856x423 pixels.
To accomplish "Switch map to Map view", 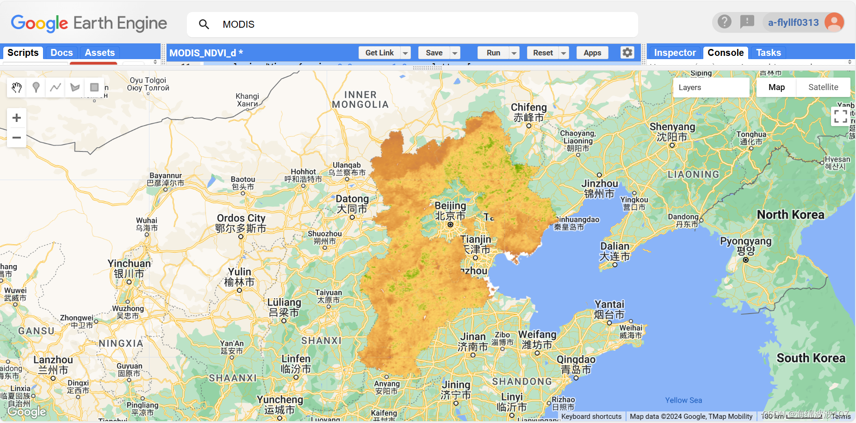I will pyautogui.click(x=776, y=87).
